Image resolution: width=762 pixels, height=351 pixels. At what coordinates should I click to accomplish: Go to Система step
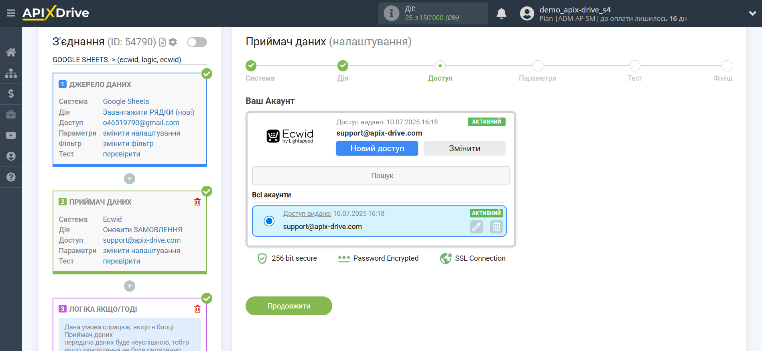[251, 66]
